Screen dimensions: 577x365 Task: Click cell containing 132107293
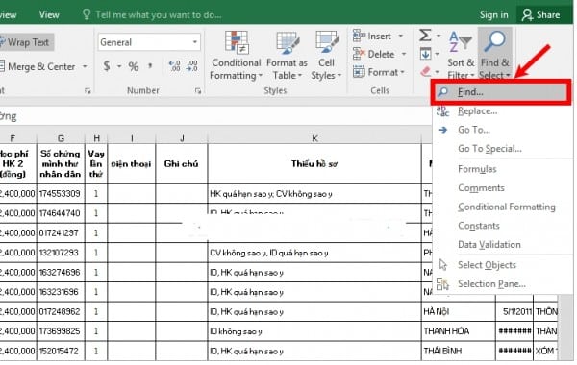[x=61, y=253]
